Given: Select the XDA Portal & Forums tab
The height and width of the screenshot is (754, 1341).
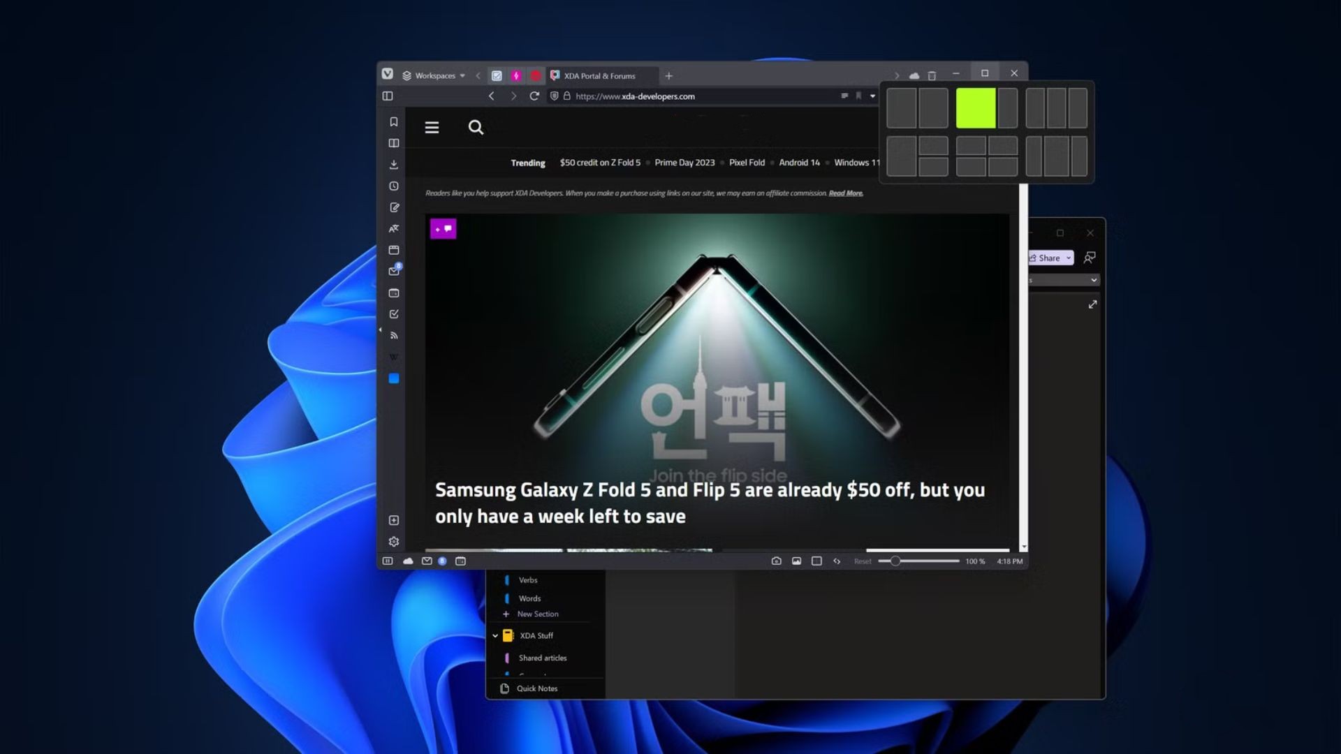Looking at the screenshot, I should 601,75.
